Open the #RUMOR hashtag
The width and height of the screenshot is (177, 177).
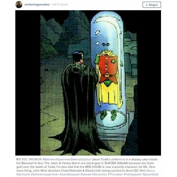35,159
